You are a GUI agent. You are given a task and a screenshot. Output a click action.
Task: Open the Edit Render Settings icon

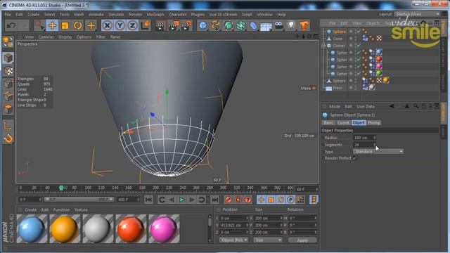186,26
